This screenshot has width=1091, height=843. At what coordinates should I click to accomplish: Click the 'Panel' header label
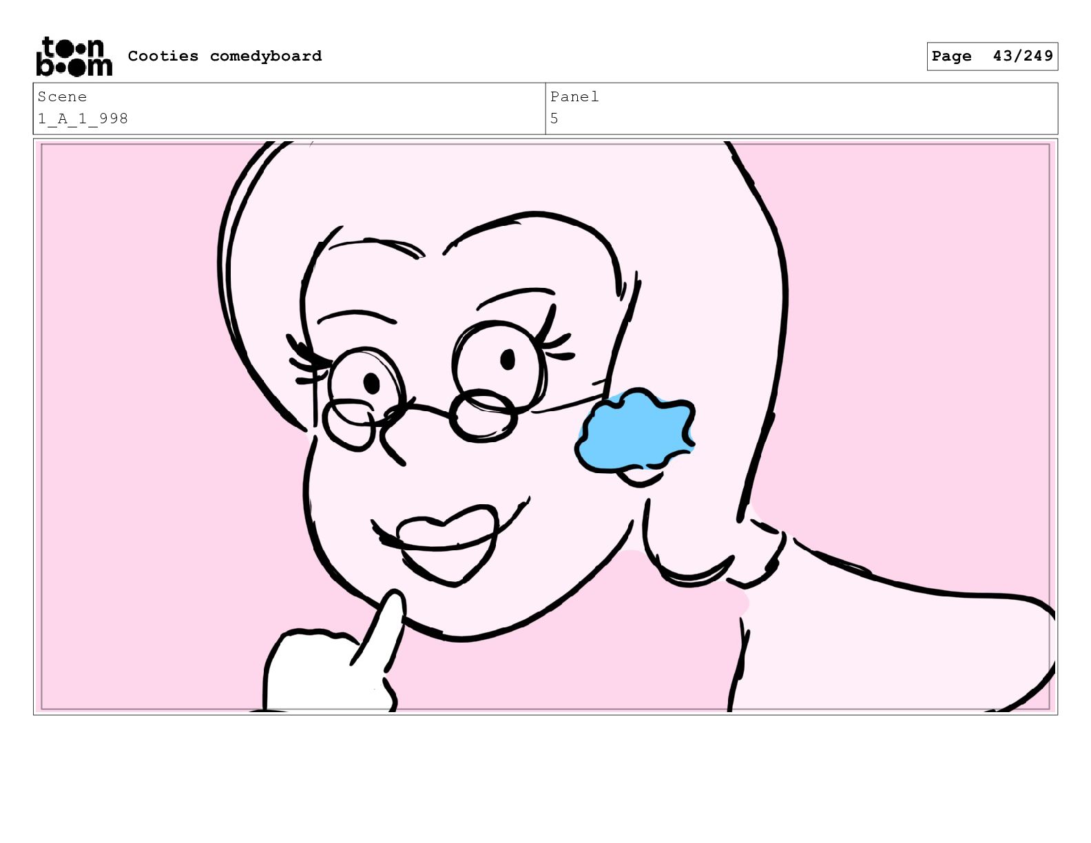[574, 97]
